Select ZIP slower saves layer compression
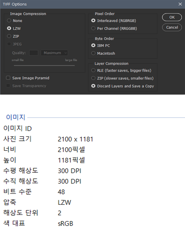 point(93,78)
